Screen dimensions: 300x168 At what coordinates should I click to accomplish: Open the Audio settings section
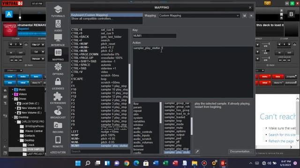(x=58, y=26)
